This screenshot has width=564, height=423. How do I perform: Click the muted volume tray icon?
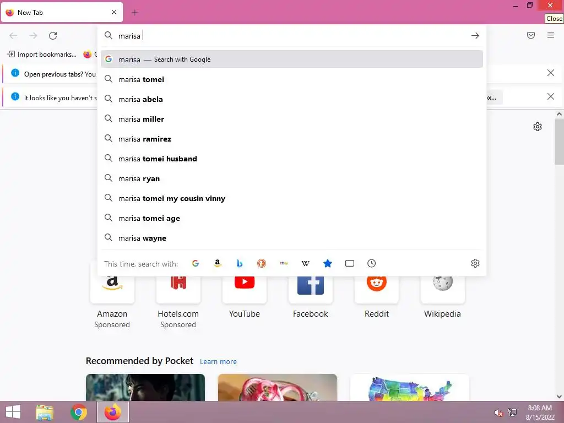point(498,413)
